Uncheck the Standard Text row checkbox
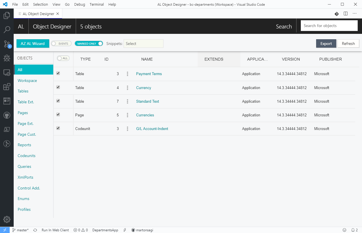The height and width of the screenshot is (233, 362). (58, 101)
